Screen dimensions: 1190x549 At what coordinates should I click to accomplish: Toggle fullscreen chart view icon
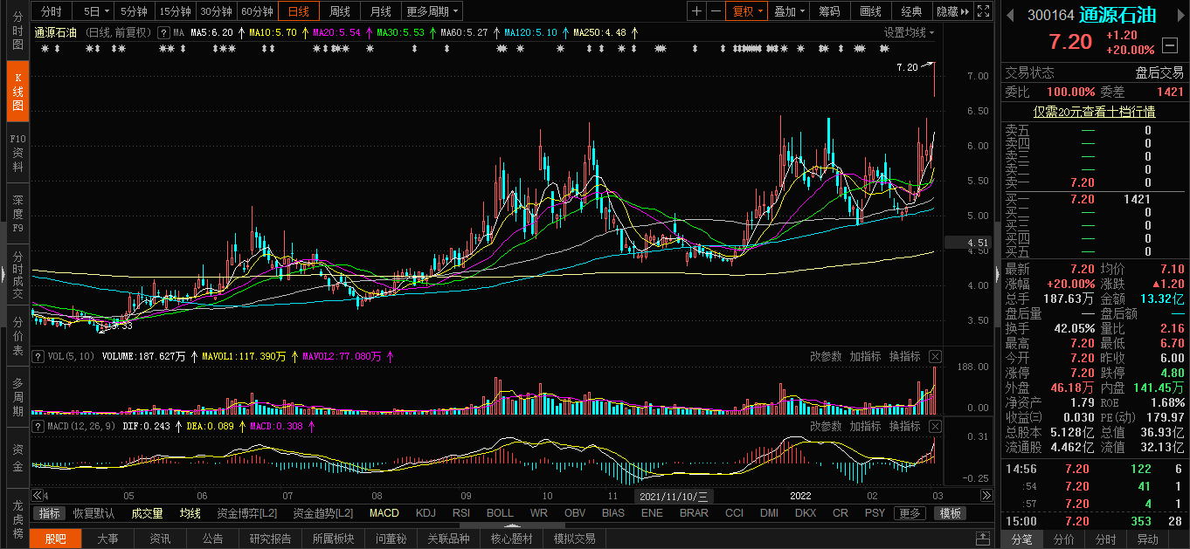[x=983, y=11]
